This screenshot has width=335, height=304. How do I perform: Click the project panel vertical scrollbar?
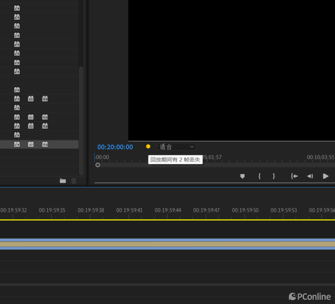pos(81,120)
